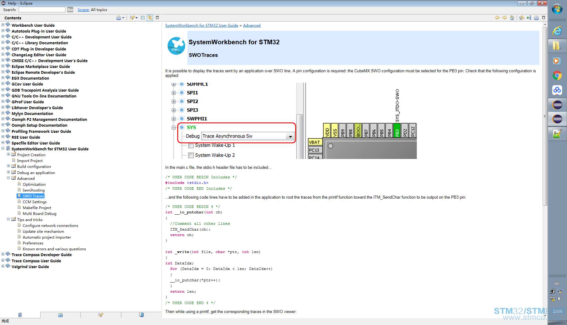Open Windows Media Player from taskbar
This screenshot has width=567, height=325.
[x=557, y=61]
